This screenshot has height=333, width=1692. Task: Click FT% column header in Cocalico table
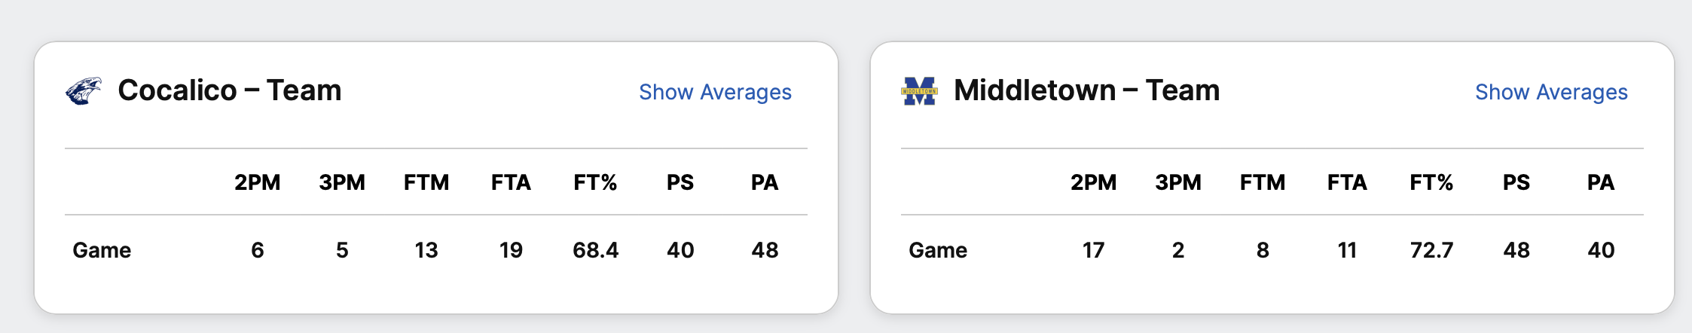pos(595,182)
